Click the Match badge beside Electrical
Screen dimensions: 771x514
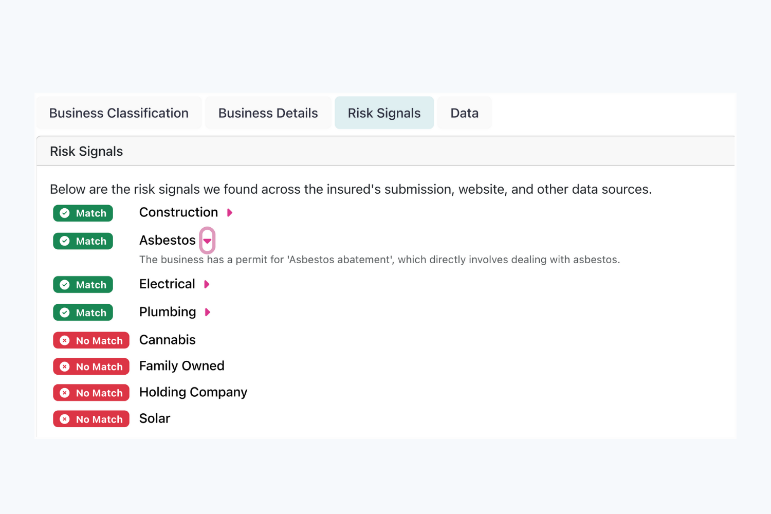coord(83,285)
